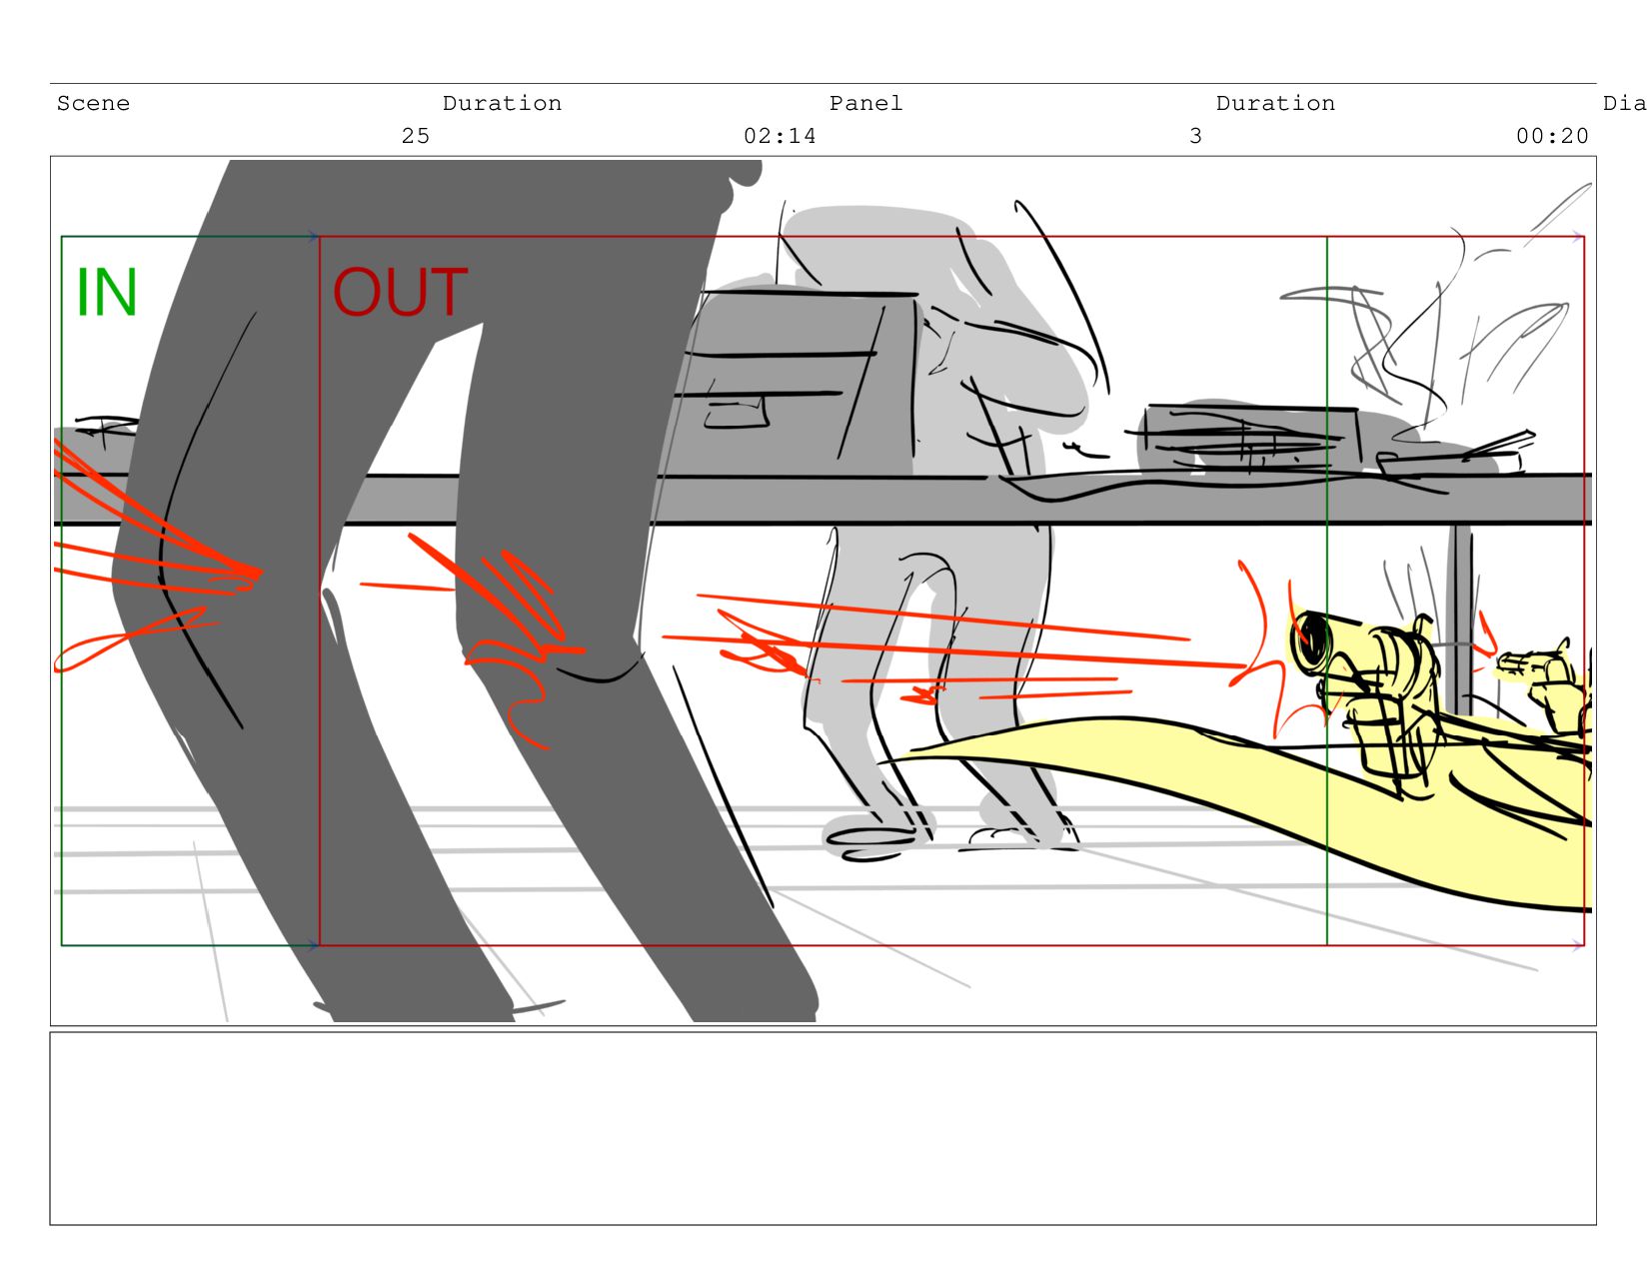Click the panel duration value '00:20'

coord(1552,136)
